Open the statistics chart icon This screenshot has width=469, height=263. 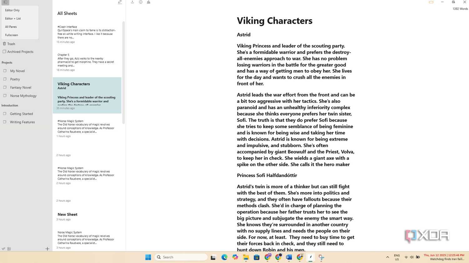tap(149, 2)
